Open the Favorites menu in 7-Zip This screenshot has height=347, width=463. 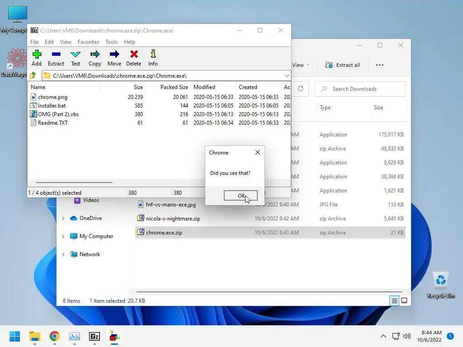(88, 42)
